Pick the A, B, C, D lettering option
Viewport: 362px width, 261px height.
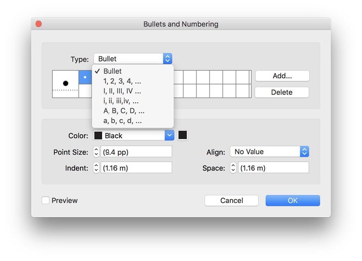point(124,111)
